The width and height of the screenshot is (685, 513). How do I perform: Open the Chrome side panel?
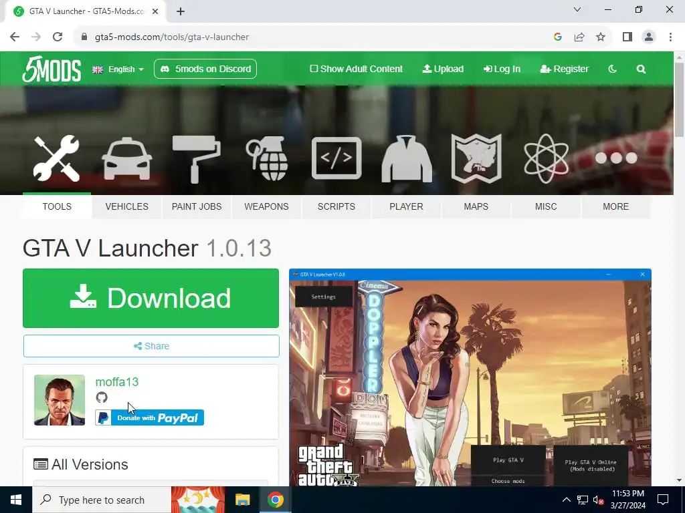point(627,37)
